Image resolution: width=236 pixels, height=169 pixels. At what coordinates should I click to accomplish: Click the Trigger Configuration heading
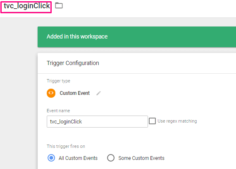(73, 63)
